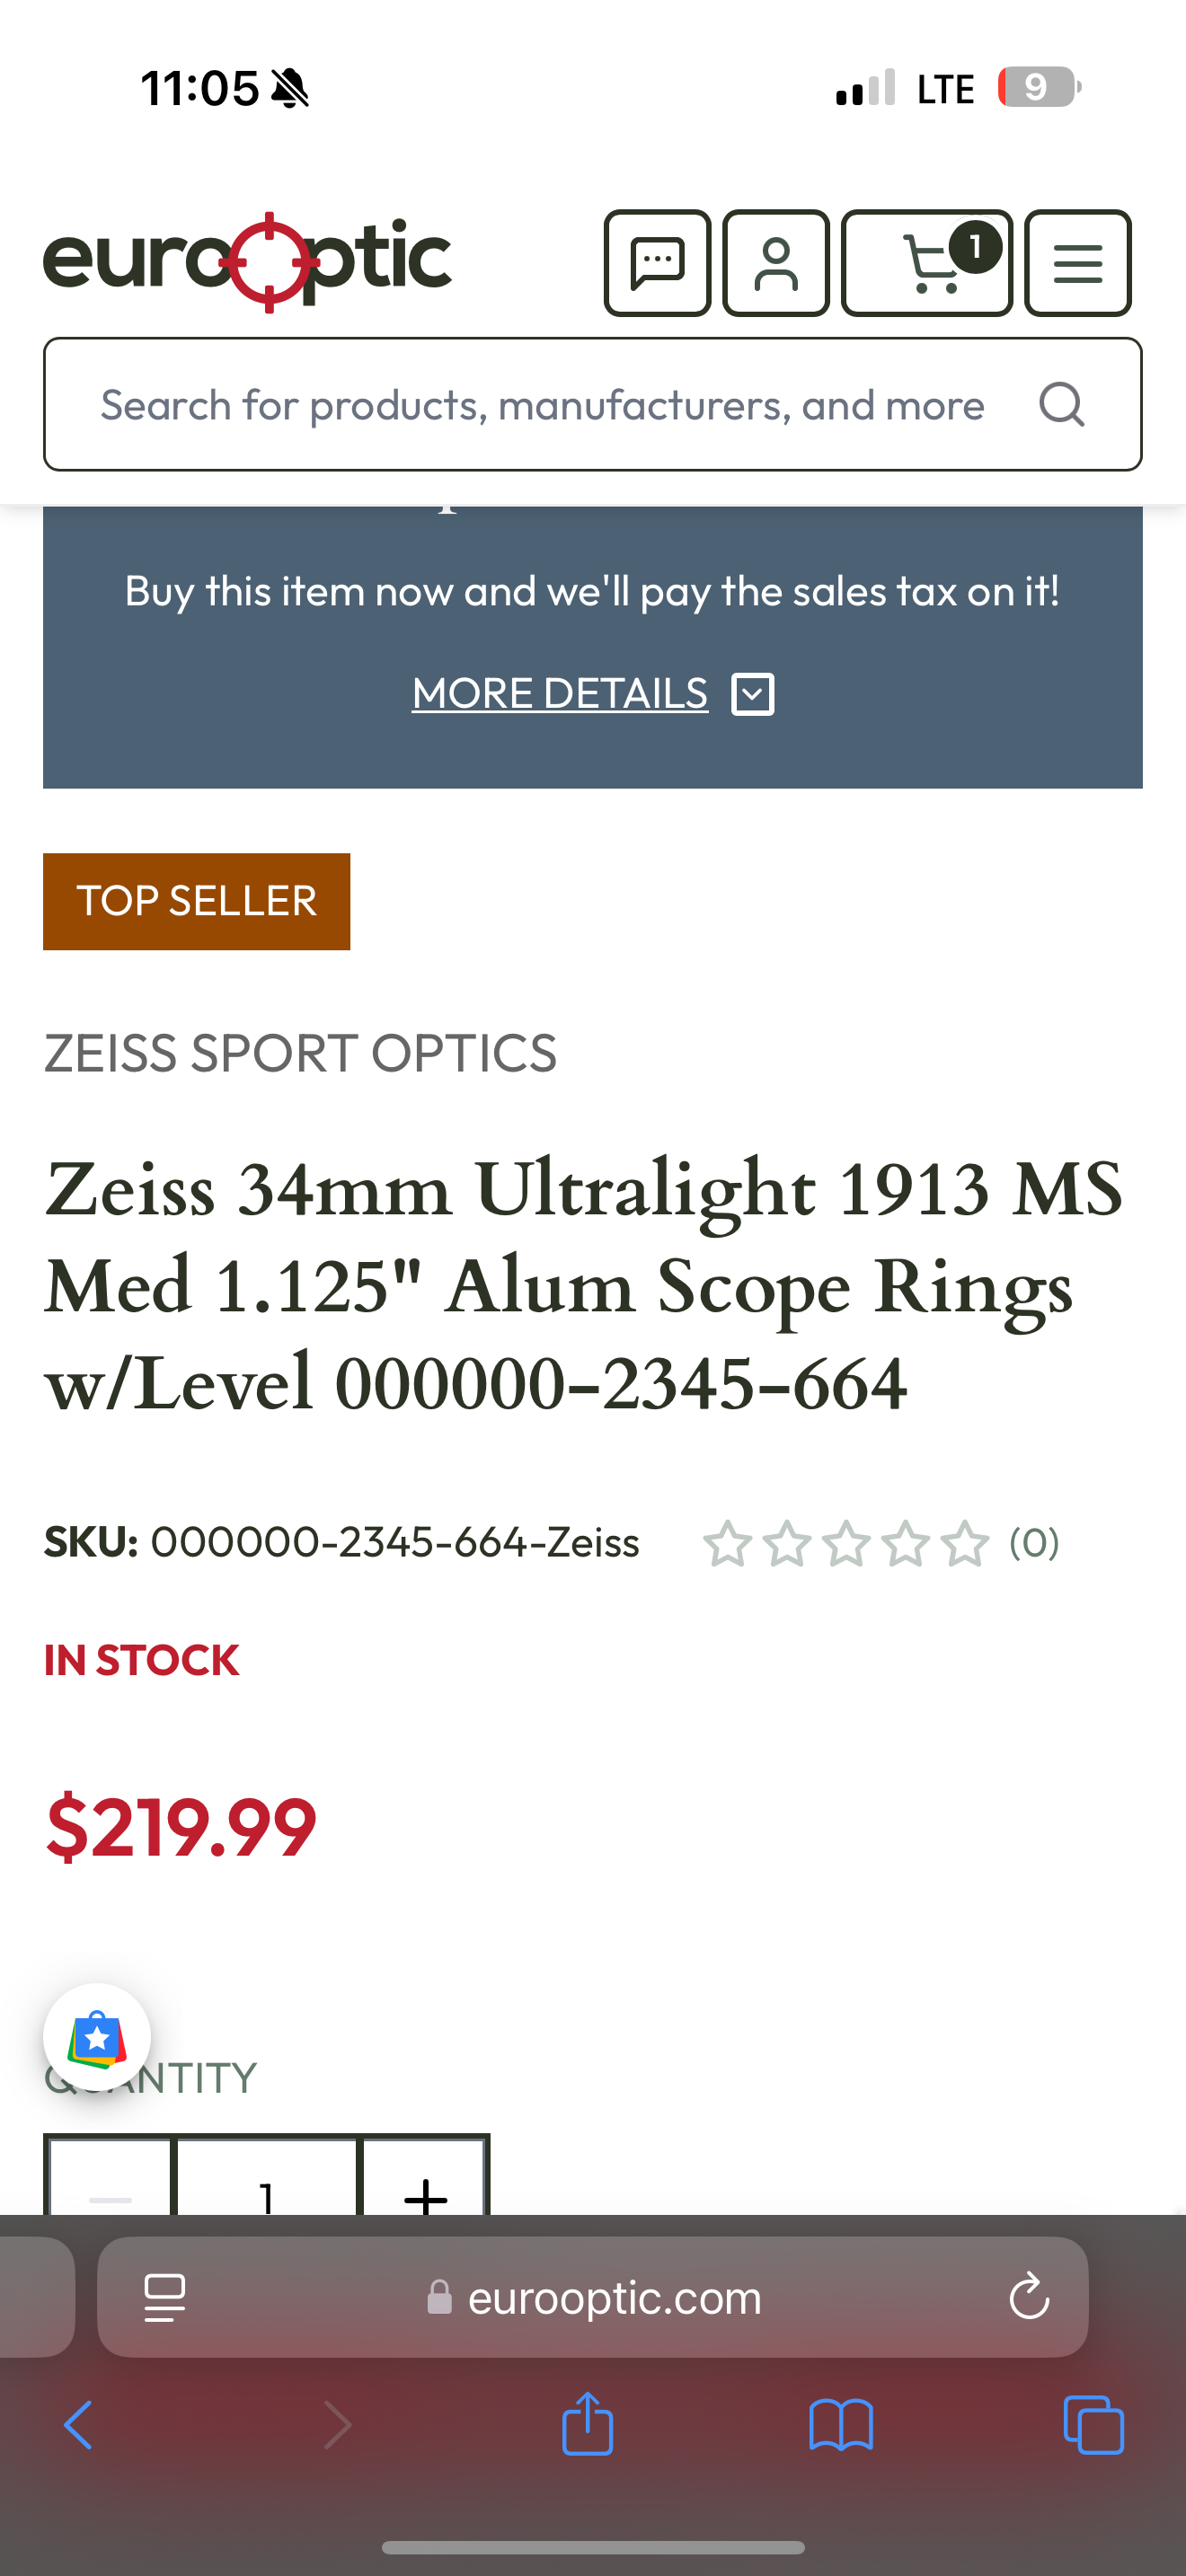View the shopping cart
Screen dimensions: 1186x2576
tap(927, 263)
